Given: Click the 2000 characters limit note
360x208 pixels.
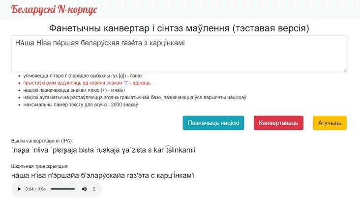Looking at the screenshot, I should tap(81, 104).
